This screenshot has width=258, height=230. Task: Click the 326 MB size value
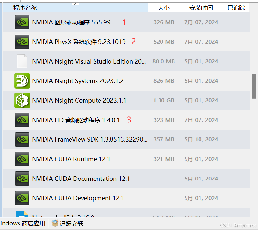(164, 22)
